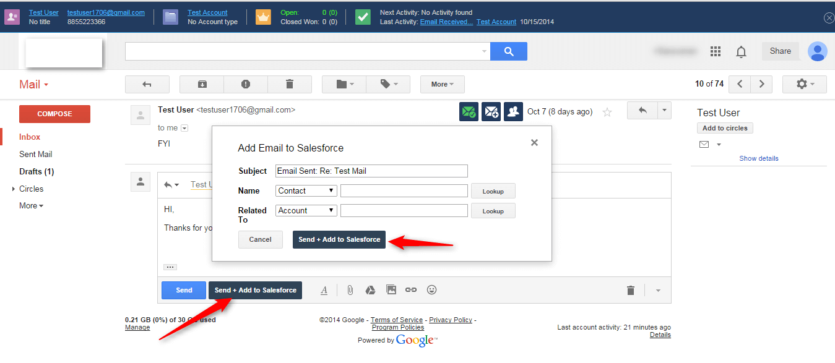Click the back to inbox arrow button
Image resolution: width=835 pixels, height=363 pixels.
tap(147, 84)
